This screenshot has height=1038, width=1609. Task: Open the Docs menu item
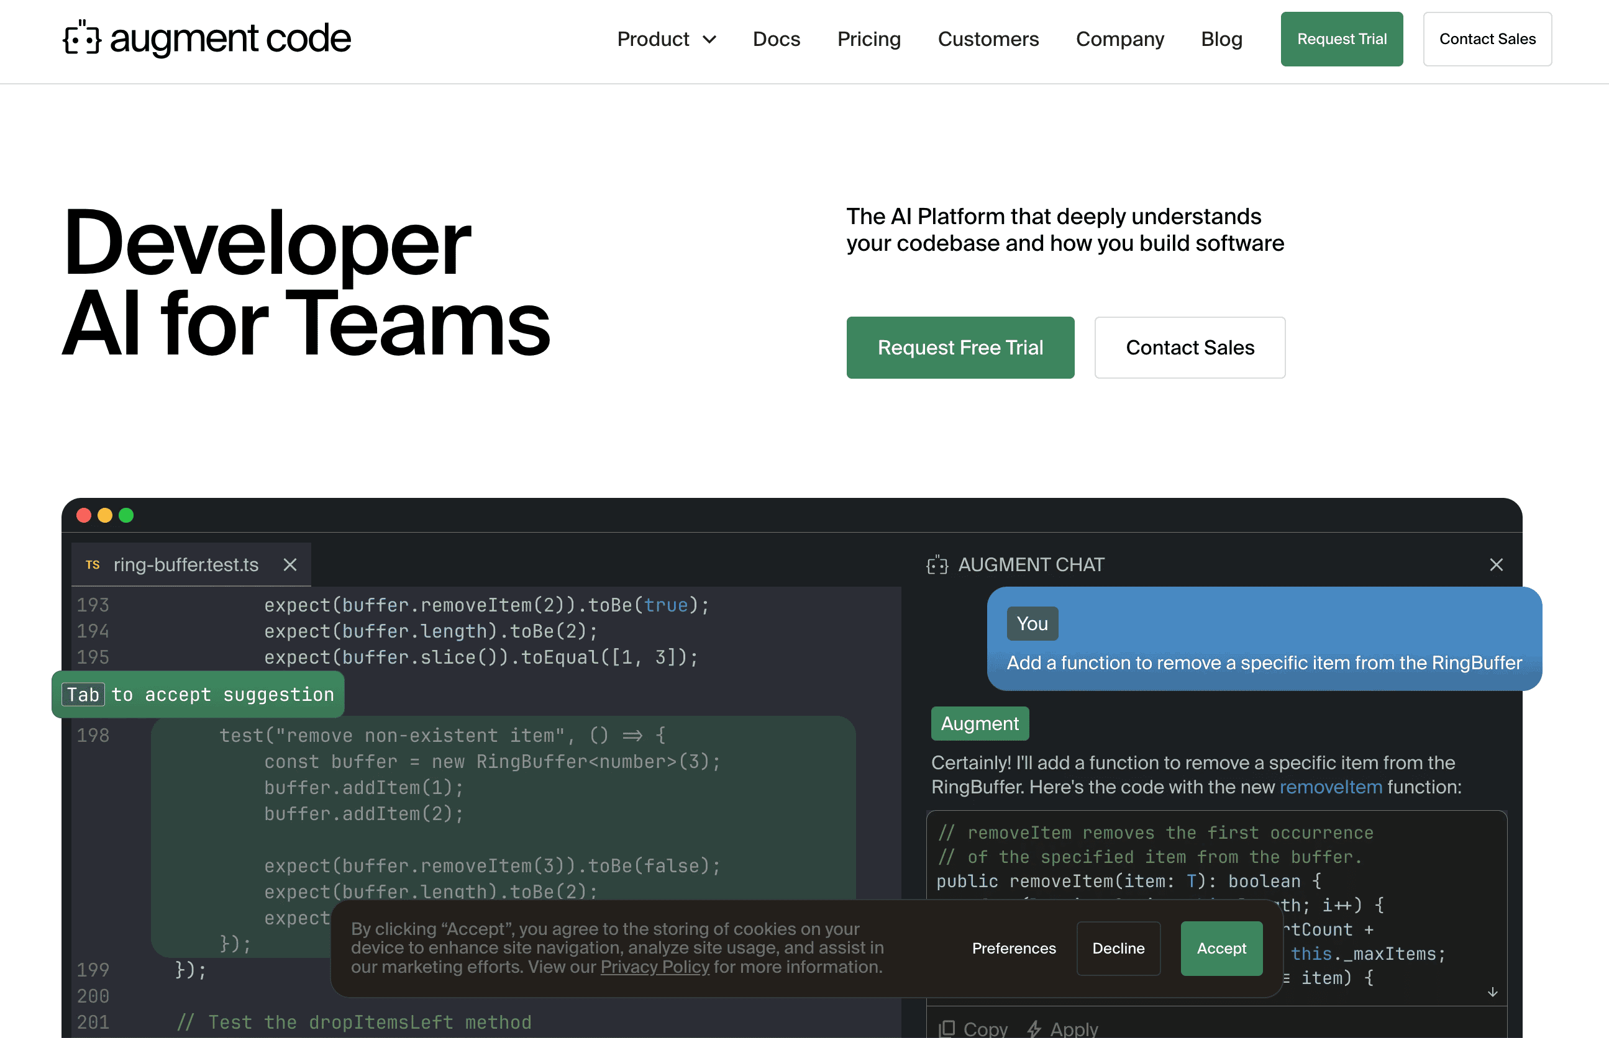[x=776, y=39]
